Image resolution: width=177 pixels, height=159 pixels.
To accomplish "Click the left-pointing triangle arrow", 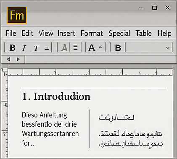I will 8,59.
